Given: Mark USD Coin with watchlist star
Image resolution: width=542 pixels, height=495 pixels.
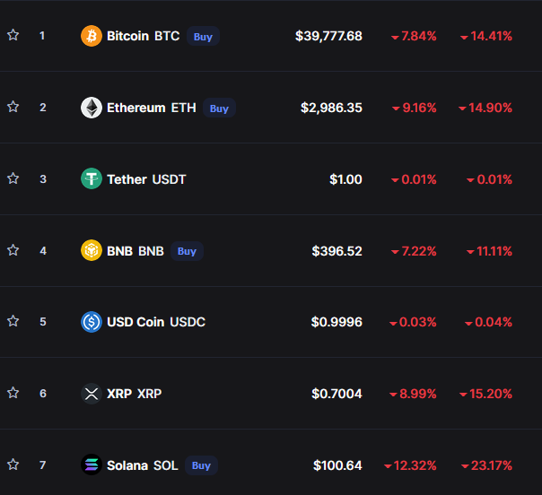Looking at the screenshot, I should pos(13,321).
